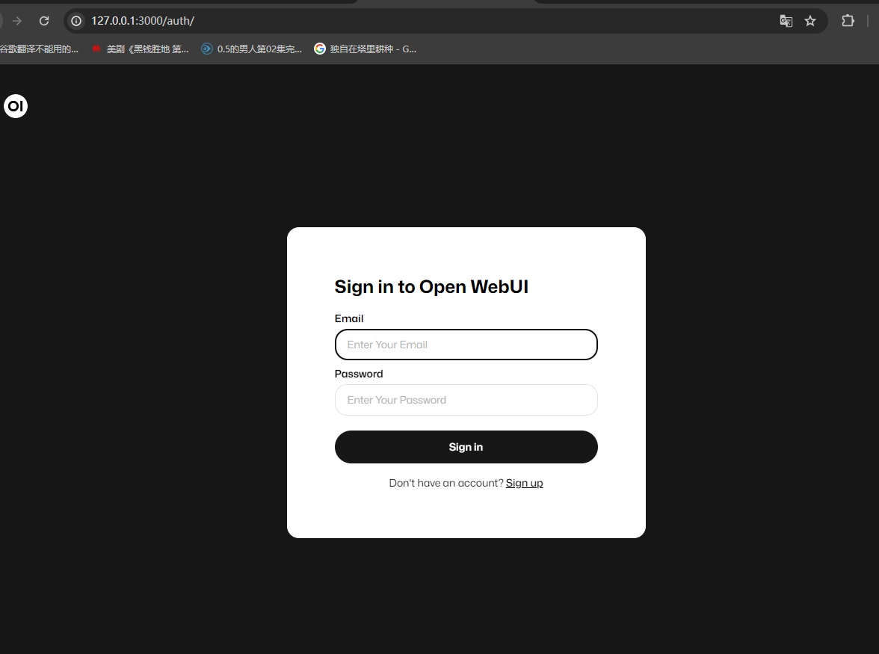The height and width of the screenshot is (654, 879).
Task: Open the Google Translate page icon
Action: pos(786,21)
